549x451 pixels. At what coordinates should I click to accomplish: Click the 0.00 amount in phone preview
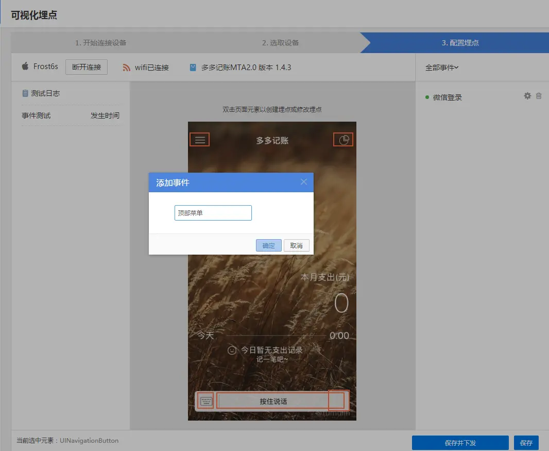point(339,336)
